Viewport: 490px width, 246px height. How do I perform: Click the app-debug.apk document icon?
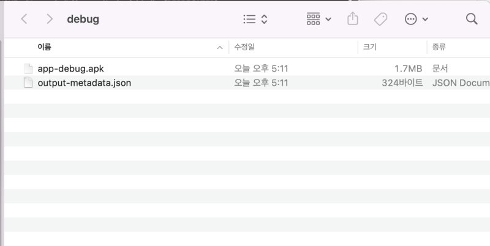pyautogui.click(x=28, y=69)
